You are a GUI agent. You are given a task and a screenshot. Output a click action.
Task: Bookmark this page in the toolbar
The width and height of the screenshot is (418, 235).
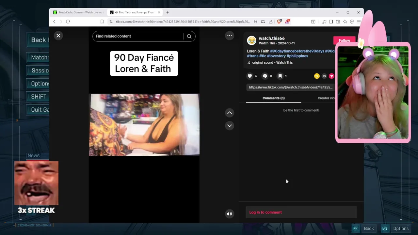[x=102, y=22]
